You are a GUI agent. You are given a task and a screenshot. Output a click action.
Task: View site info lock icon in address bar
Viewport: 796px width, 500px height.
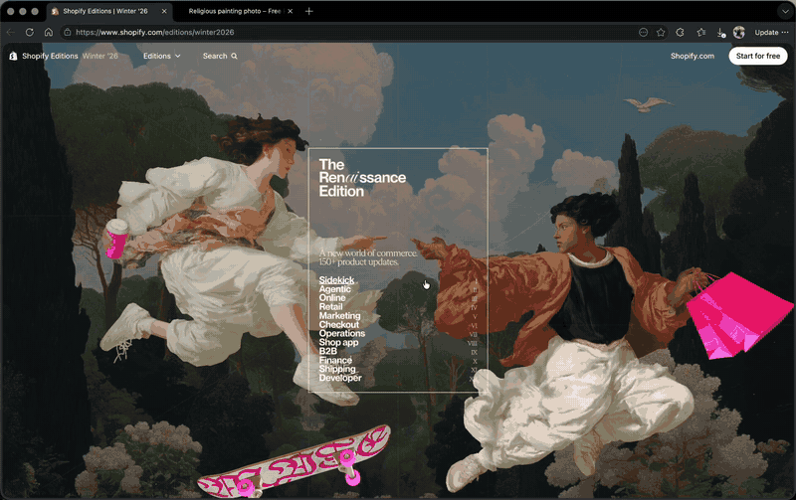point(67,32)
